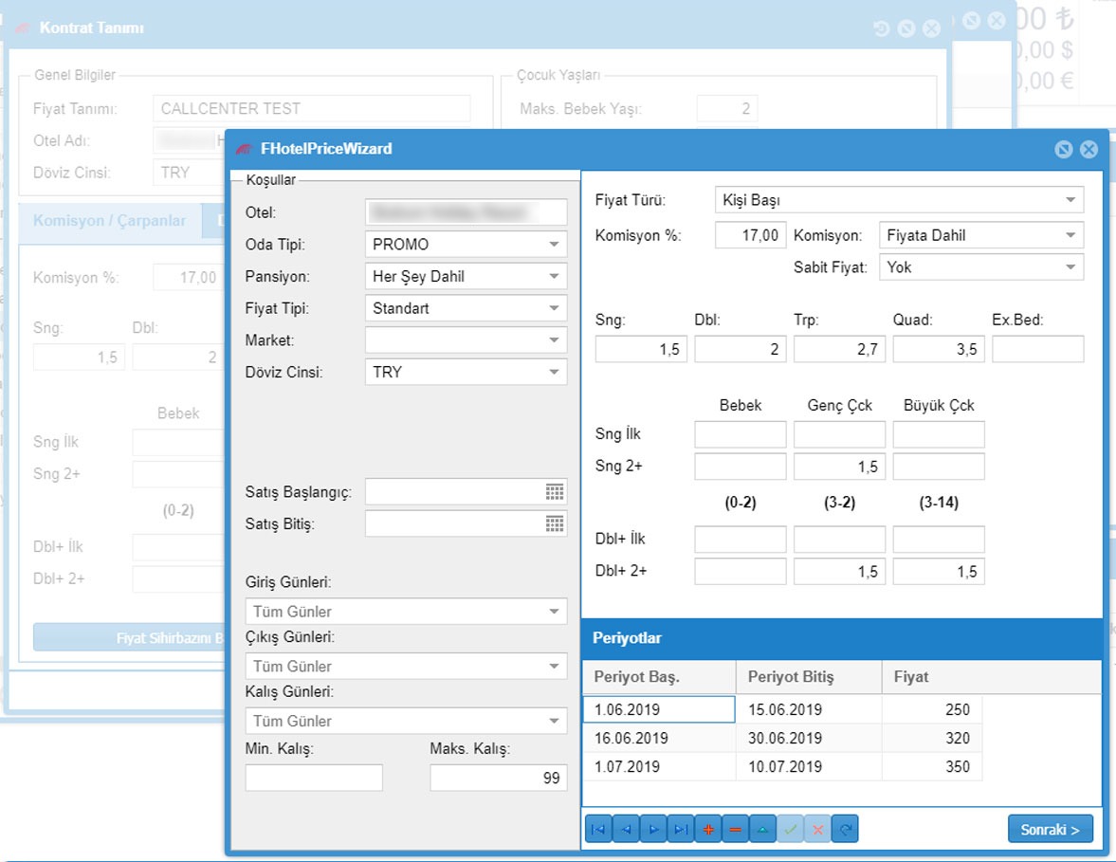Click the Sng multiplier field in wizard
Viewport: 1116px width, 862px height.
(x=641, y=350)
